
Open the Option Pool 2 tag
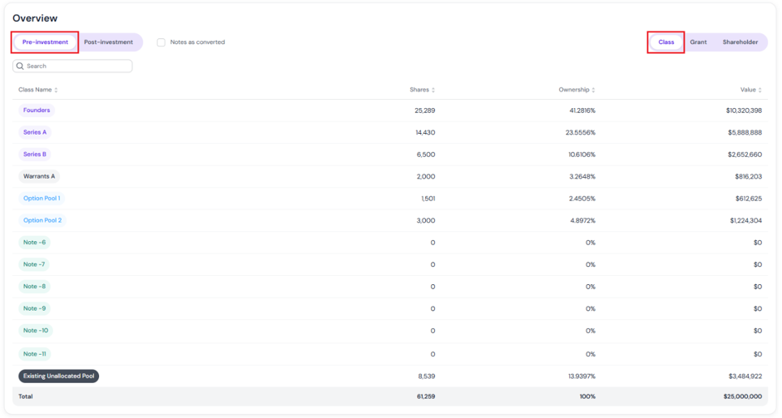42,220
